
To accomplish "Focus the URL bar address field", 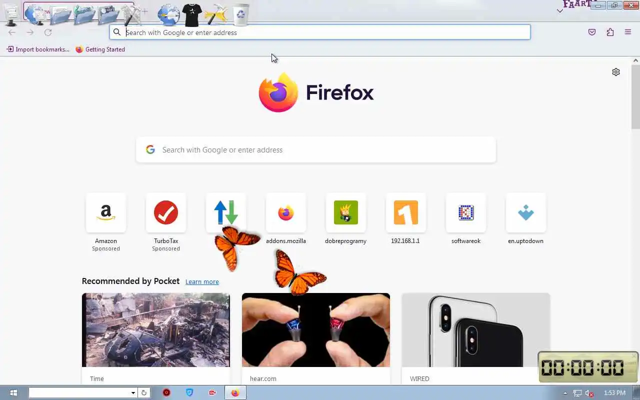I will 320,32.
